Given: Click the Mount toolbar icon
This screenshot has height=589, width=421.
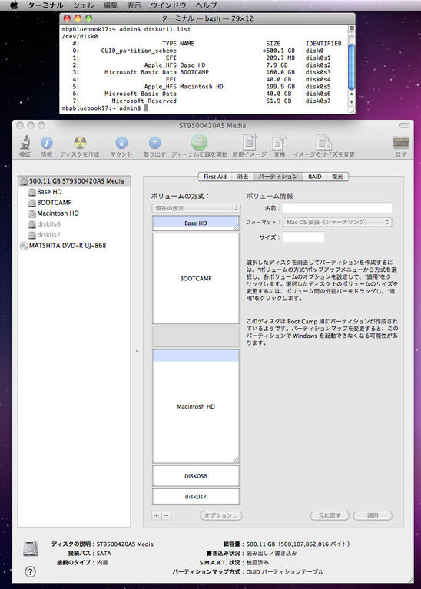Looking at the screenshot, I should (121, 143).
